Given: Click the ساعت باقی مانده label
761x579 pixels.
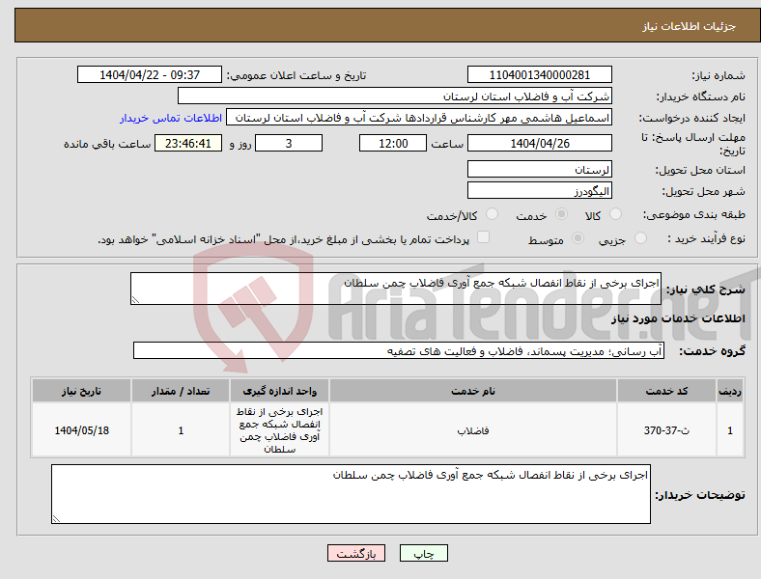Looking at the screenshot, I should coord(107,144).
